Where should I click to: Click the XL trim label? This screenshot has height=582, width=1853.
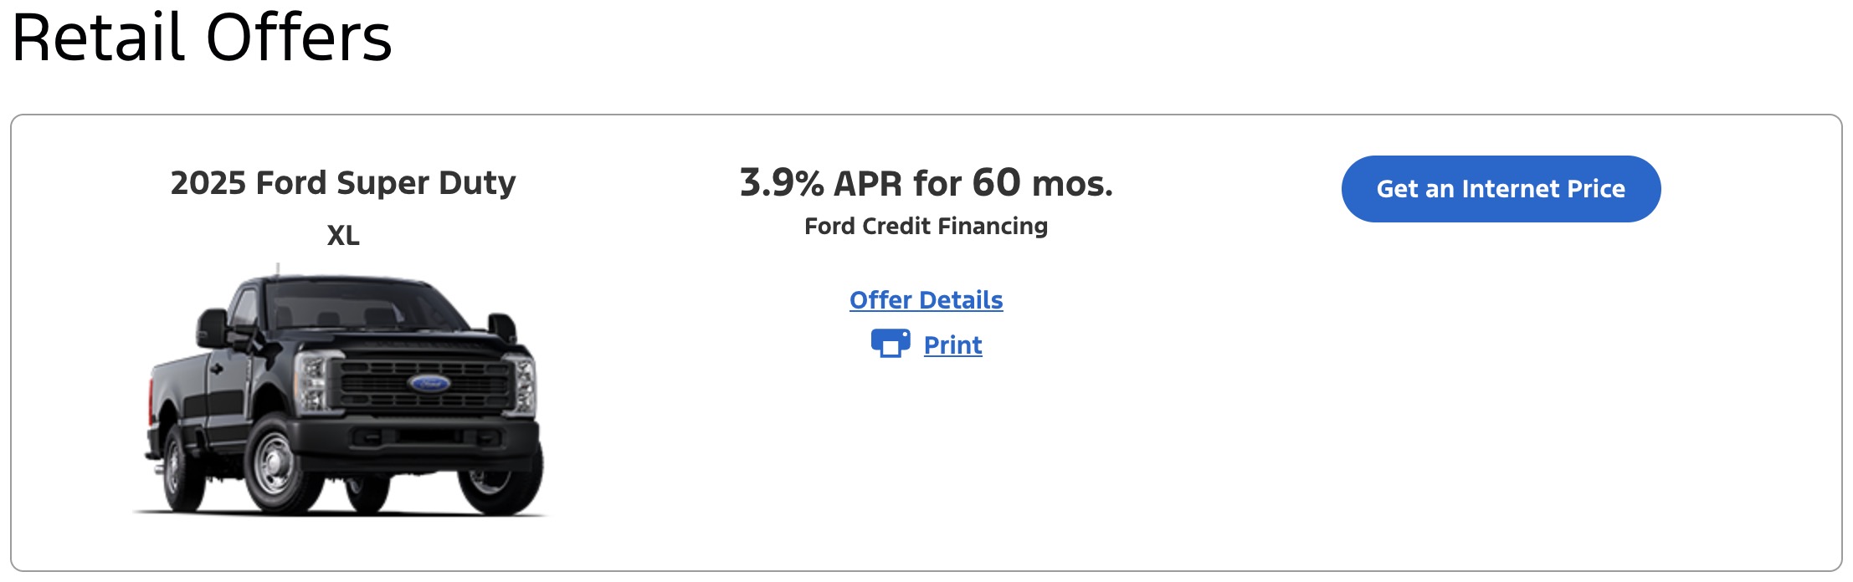click(x=343, y=236)
